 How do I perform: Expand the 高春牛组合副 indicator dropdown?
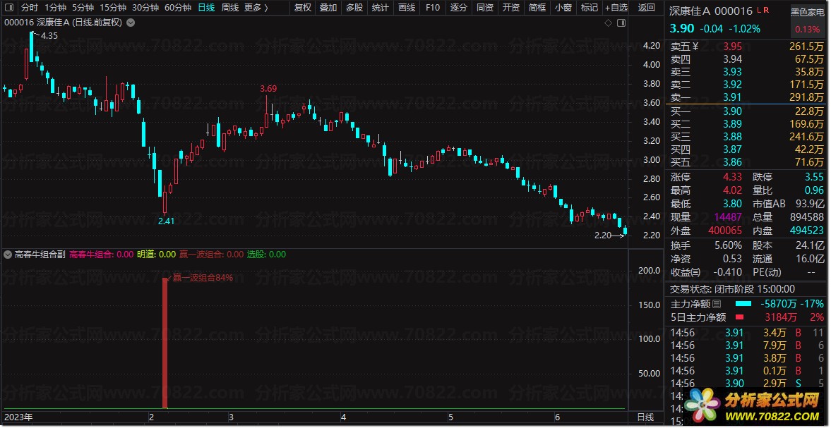tap(8, 255)
